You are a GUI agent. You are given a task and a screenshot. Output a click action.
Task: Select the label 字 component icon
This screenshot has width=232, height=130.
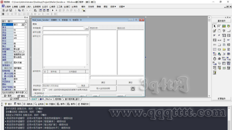(x=224, y=31)
